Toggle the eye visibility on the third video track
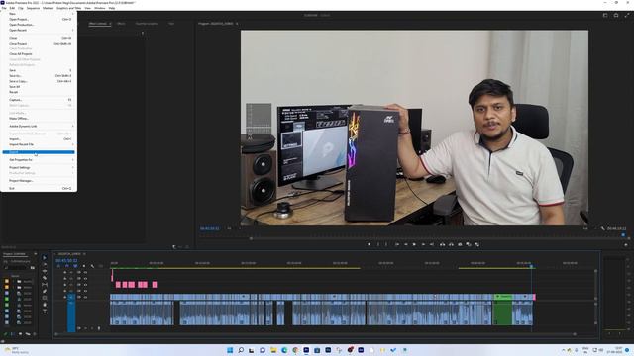This screenshot has width=634, height=356. [85, 285]
